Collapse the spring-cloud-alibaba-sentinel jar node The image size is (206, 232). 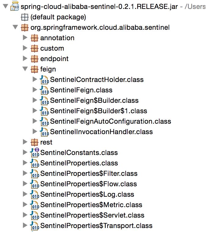6,6
